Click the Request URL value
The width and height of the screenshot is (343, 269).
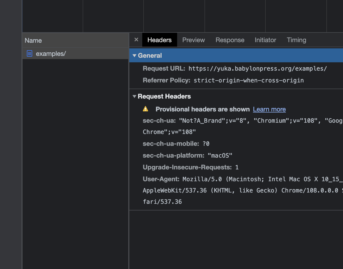click(x=257, y=68)
